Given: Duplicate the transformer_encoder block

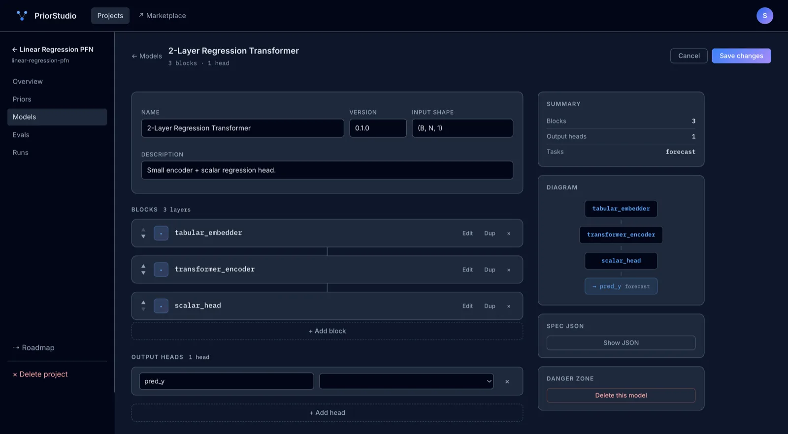Looking at the screenshot, I should [490, 270].
